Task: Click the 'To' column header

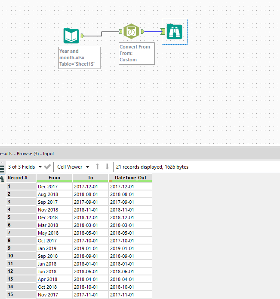Action: pos(90,178)
